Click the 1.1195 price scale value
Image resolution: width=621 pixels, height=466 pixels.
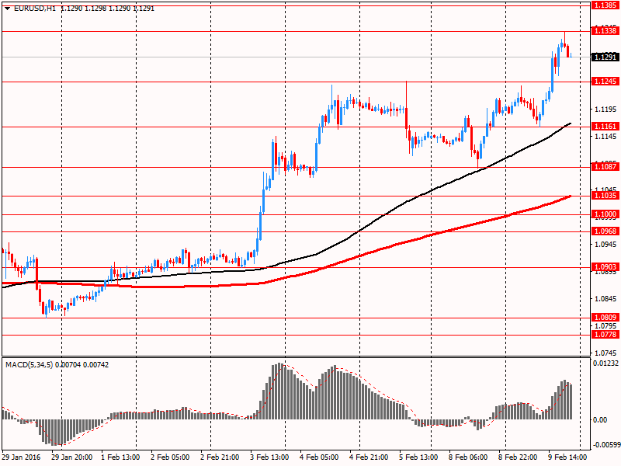605,109
